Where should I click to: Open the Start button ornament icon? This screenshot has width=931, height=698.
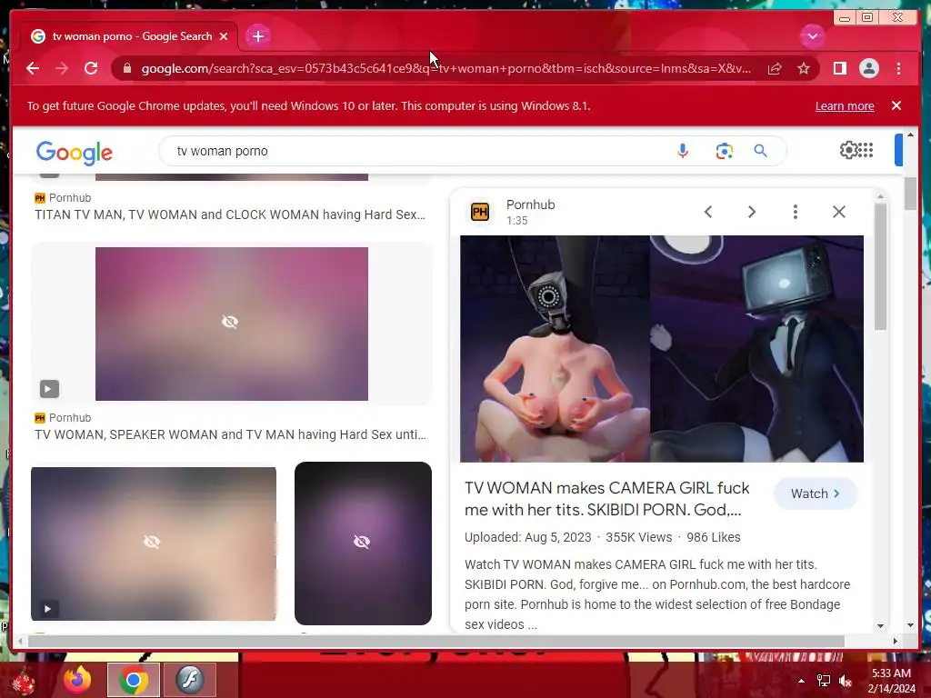pyautogui.click(x=23, y=682)
